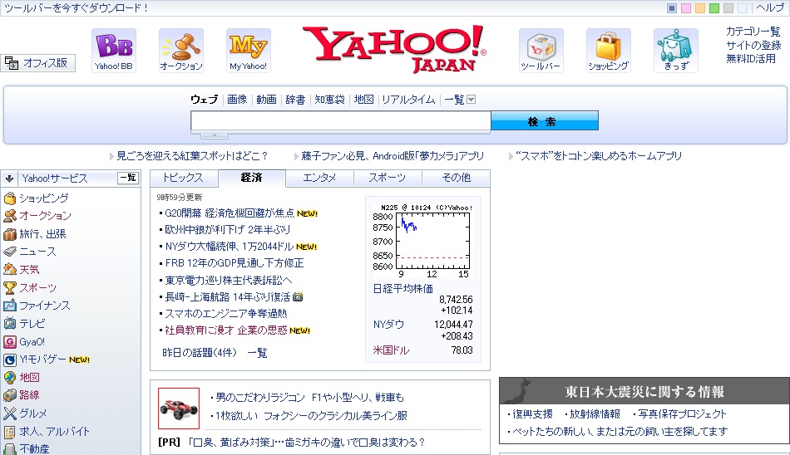Switch to the エンタメ tab
The width and height of the screenshot is (790, 455).
[319, 178]
